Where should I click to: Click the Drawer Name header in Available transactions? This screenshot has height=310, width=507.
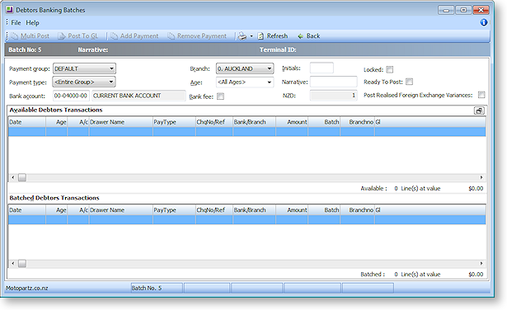(x=121, y=122)
